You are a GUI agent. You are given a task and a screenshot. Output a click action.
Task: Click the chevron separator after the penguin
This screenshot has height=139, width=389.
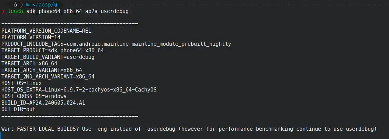coord(22,5)
